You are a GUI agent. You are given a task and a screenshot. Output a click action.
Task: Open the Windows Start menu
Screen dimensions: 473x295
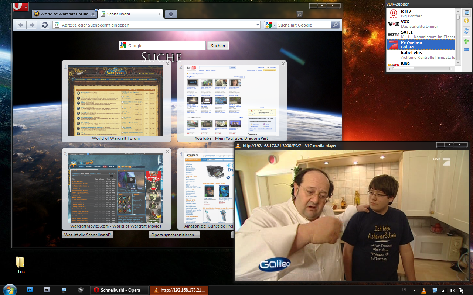(10, 290)
